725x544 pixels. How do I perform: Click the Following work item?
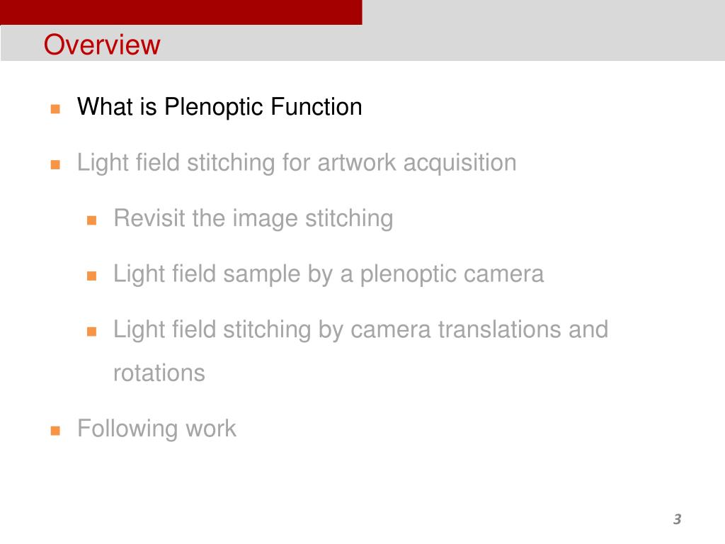pyautogui.click(x=156, y=429)
